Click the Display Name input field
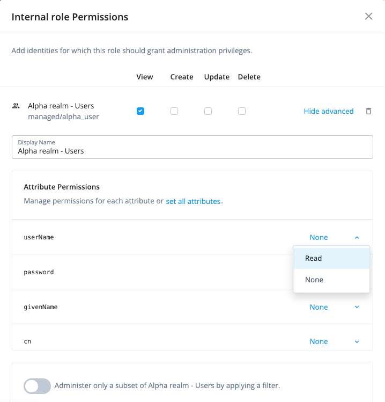The height and width of the screenshot is (402, 385). (192, 147)
